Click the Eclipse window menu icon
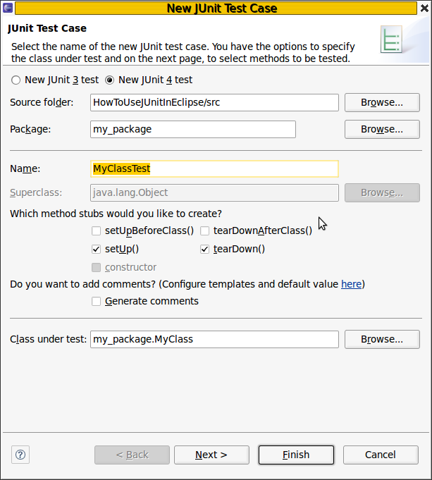 pyautogui.click(x=8, y=8)
